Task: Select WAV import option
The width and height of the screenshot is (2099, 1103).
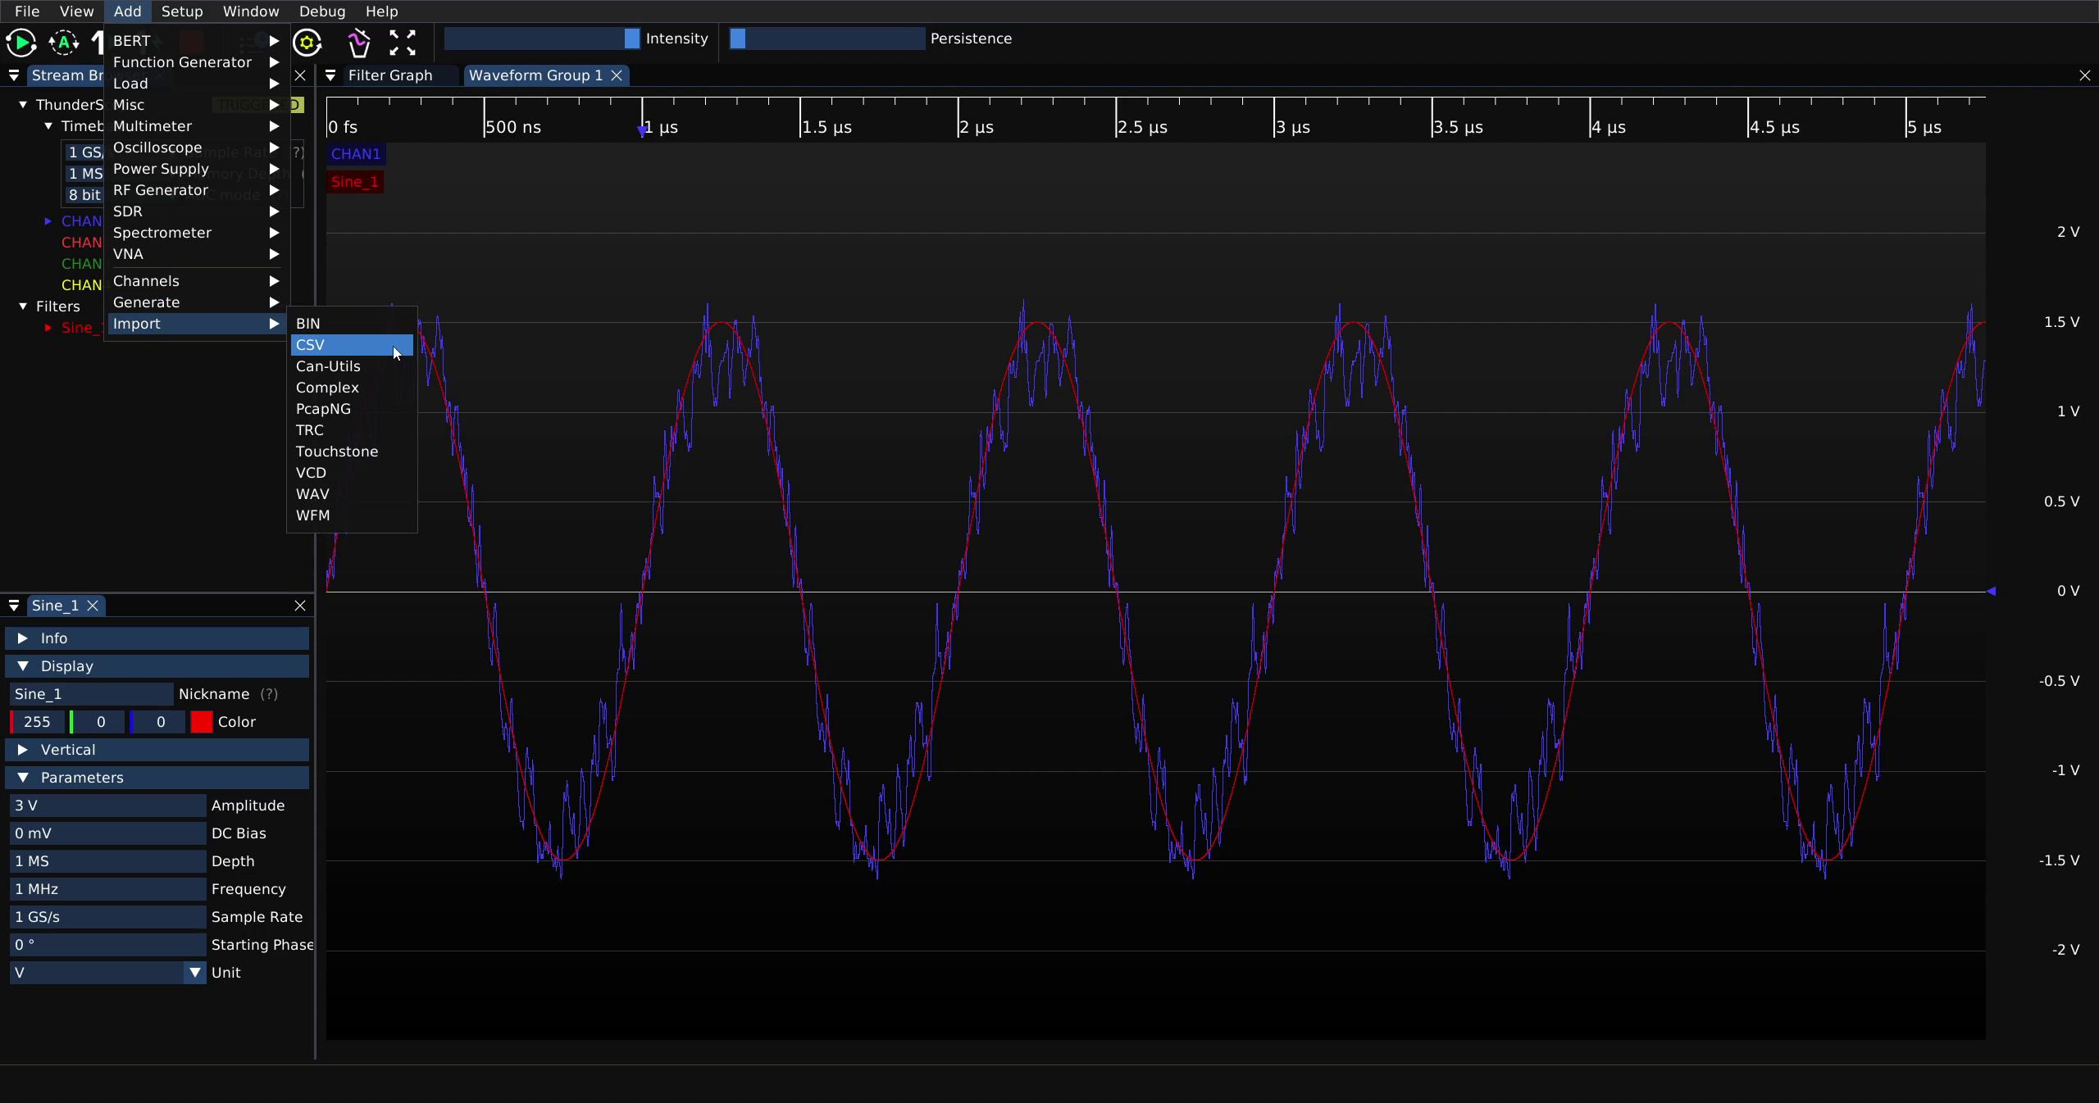Action: [352, 494]
